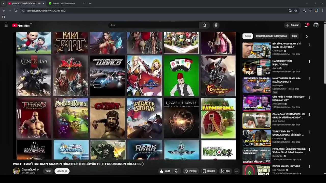This screenshot has height=183, width=326.
Task: Dislike the video with thumbs down
Action: pos(176,171)
